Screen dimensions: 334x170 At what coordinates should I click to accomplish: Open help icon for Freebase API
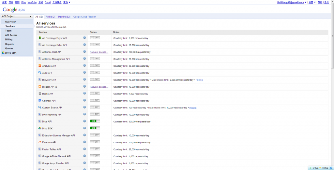point(84,142)
